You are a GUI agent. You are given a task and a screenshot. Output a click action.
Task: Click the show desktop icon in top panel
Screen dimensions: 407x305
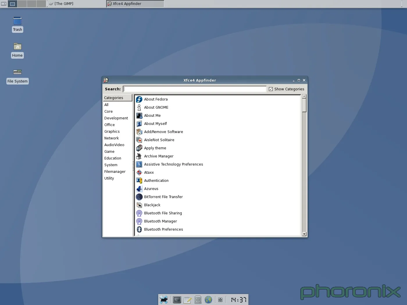[x=4, y=4]
